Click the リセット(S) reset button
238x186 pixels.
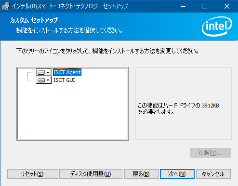(x=33, y=174)
